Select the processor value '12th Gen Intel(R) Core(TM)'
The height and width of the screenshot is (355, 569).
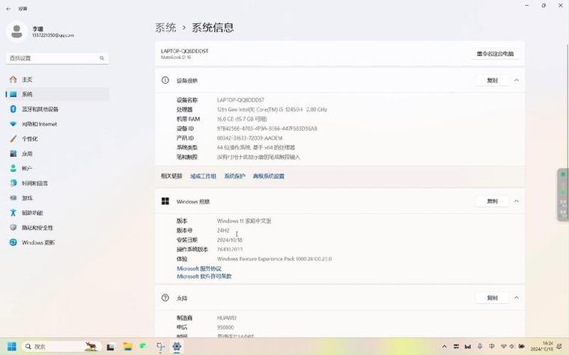click(x=272, y=109)
